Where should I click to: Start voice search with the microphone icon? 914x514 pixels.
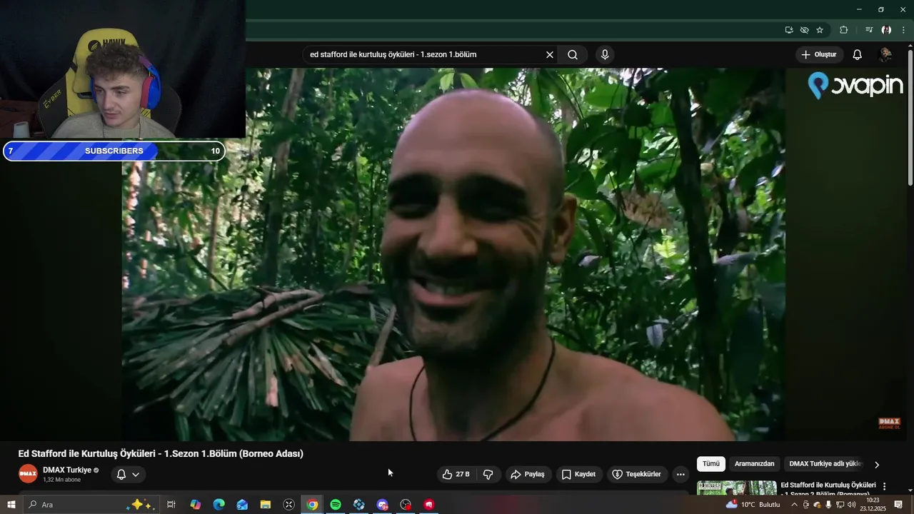[x=605, y=55]
